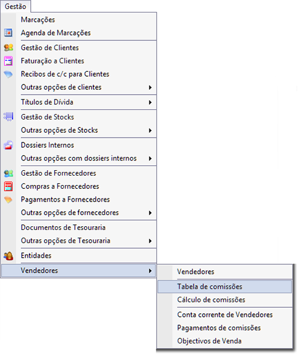
Task: Click the Gestão de Fornecedores people icon
Action: click(8, 173)
